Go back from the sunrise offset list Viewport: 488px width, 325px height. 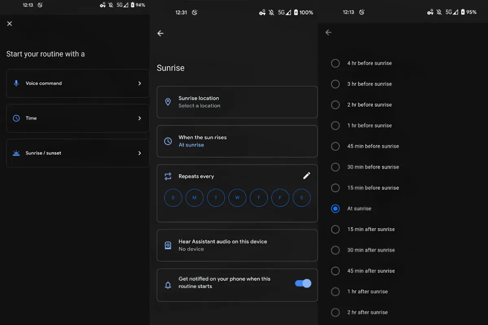tap(329, 32)
